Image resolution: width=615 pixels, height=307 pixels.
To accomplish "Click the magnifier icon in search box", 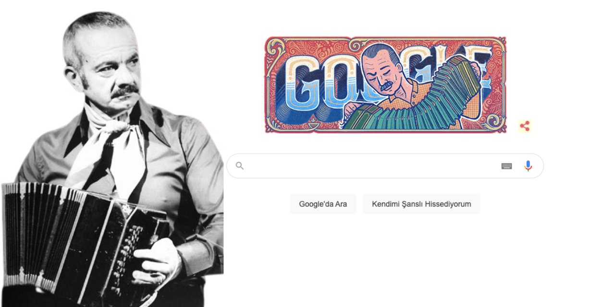I will point(240,166).
